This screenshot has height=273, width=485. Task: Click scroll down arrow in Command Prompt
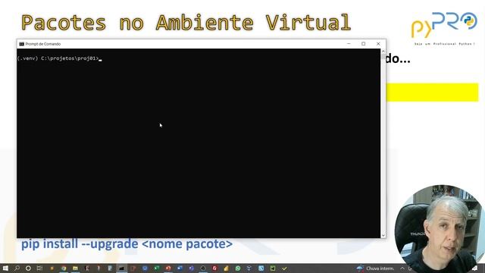click(383, 235)
